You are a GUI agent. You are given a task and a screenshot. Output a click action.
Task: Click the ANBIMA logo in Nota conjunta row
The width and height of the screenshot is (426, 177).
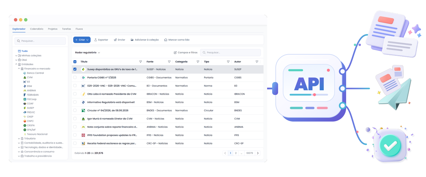pos(83,127)
